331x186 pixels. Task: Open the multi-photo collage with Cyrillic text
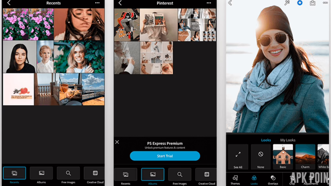tap(197, 25)
